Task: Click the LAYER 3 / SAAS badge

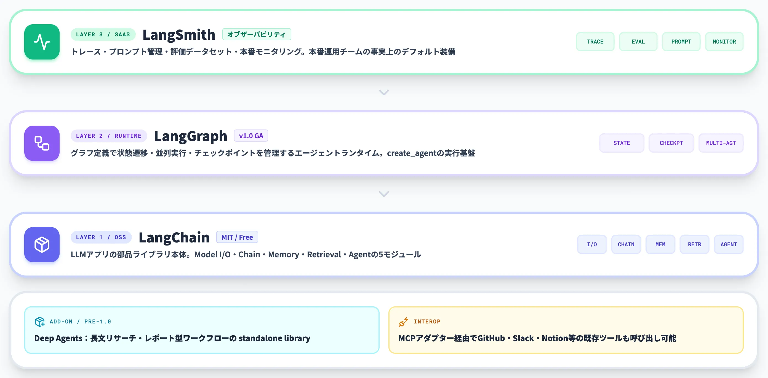Action: click(103, 34)
